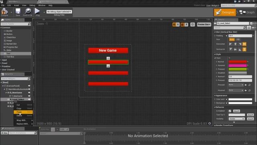Choose Paste in context menu

point(23,112)
